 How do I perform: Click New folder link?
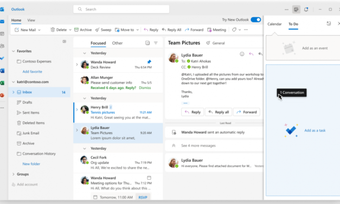tap(31, 164)
